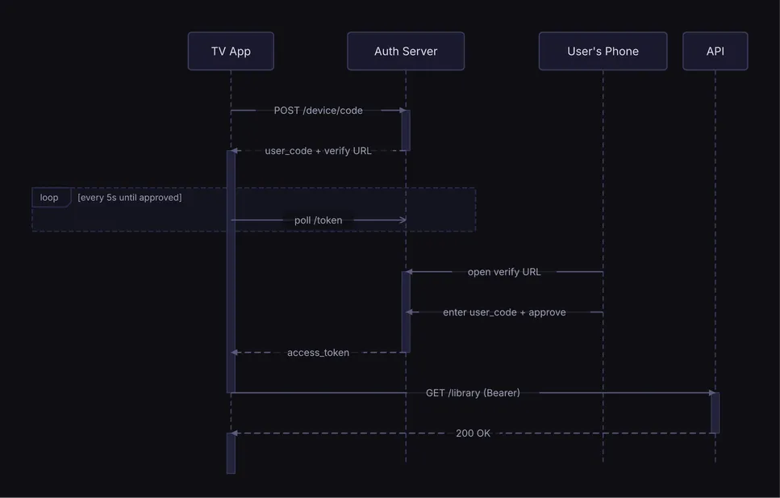Click the '[every 5s until approved]' condition
The image size is (780, 498).
click(130, 198)
